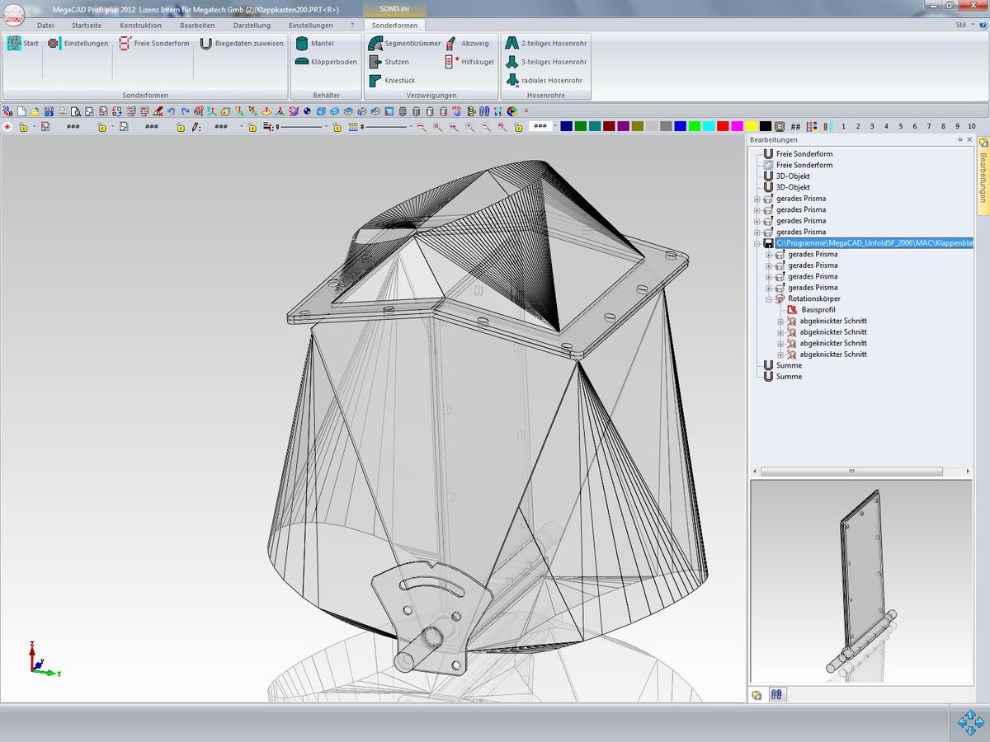Toggle the pin on Bearbeitungen panel
990x742 pixels.
click(959, 140)
